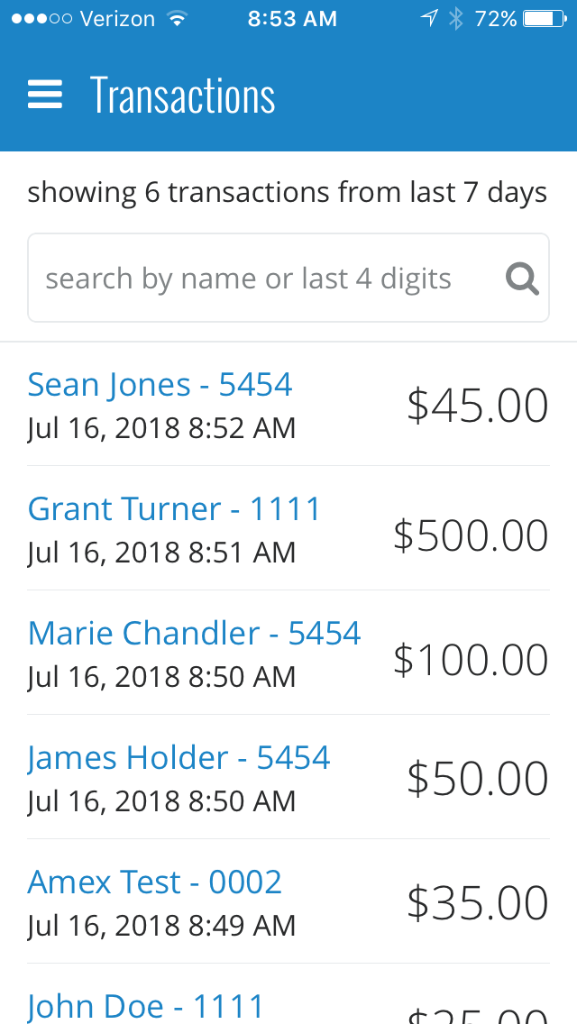Select the $500.00 transaction amount
The image size is (577, 1024).
[471, 535]
